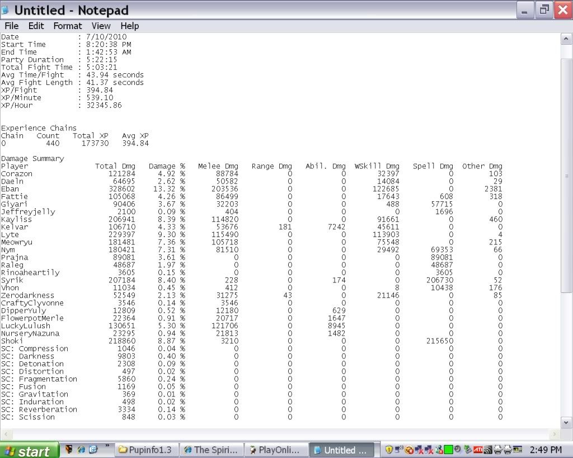Click the third Quick Launch icon
This screenshot has height=458, width=573.
click(93, 450)
